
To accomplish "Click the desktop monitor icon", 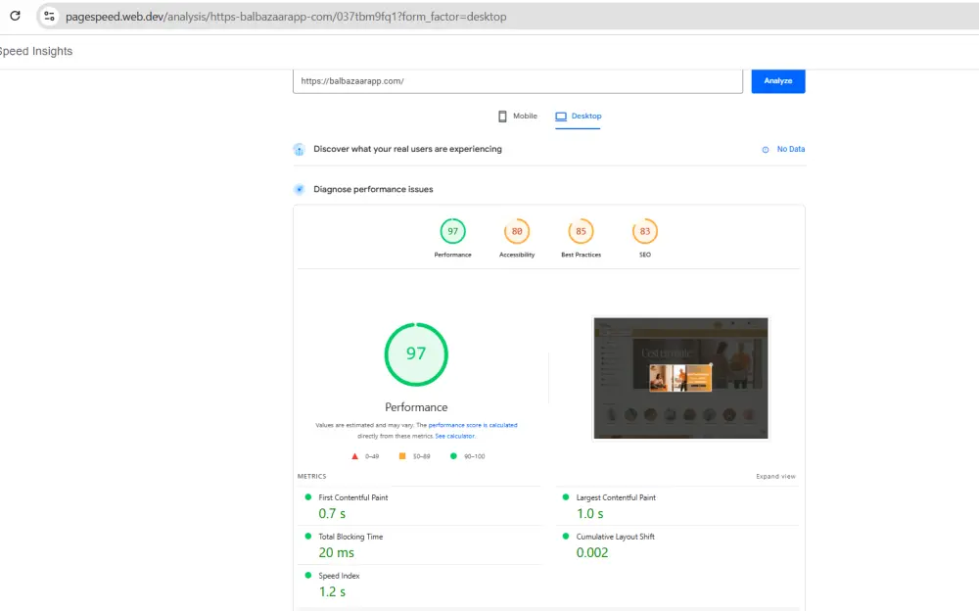I will click(x=561, y=117).
